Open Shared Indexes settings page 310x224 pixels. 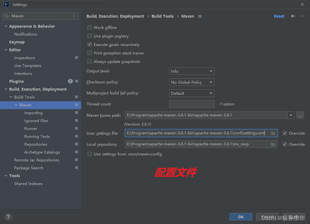coord(28,184)
